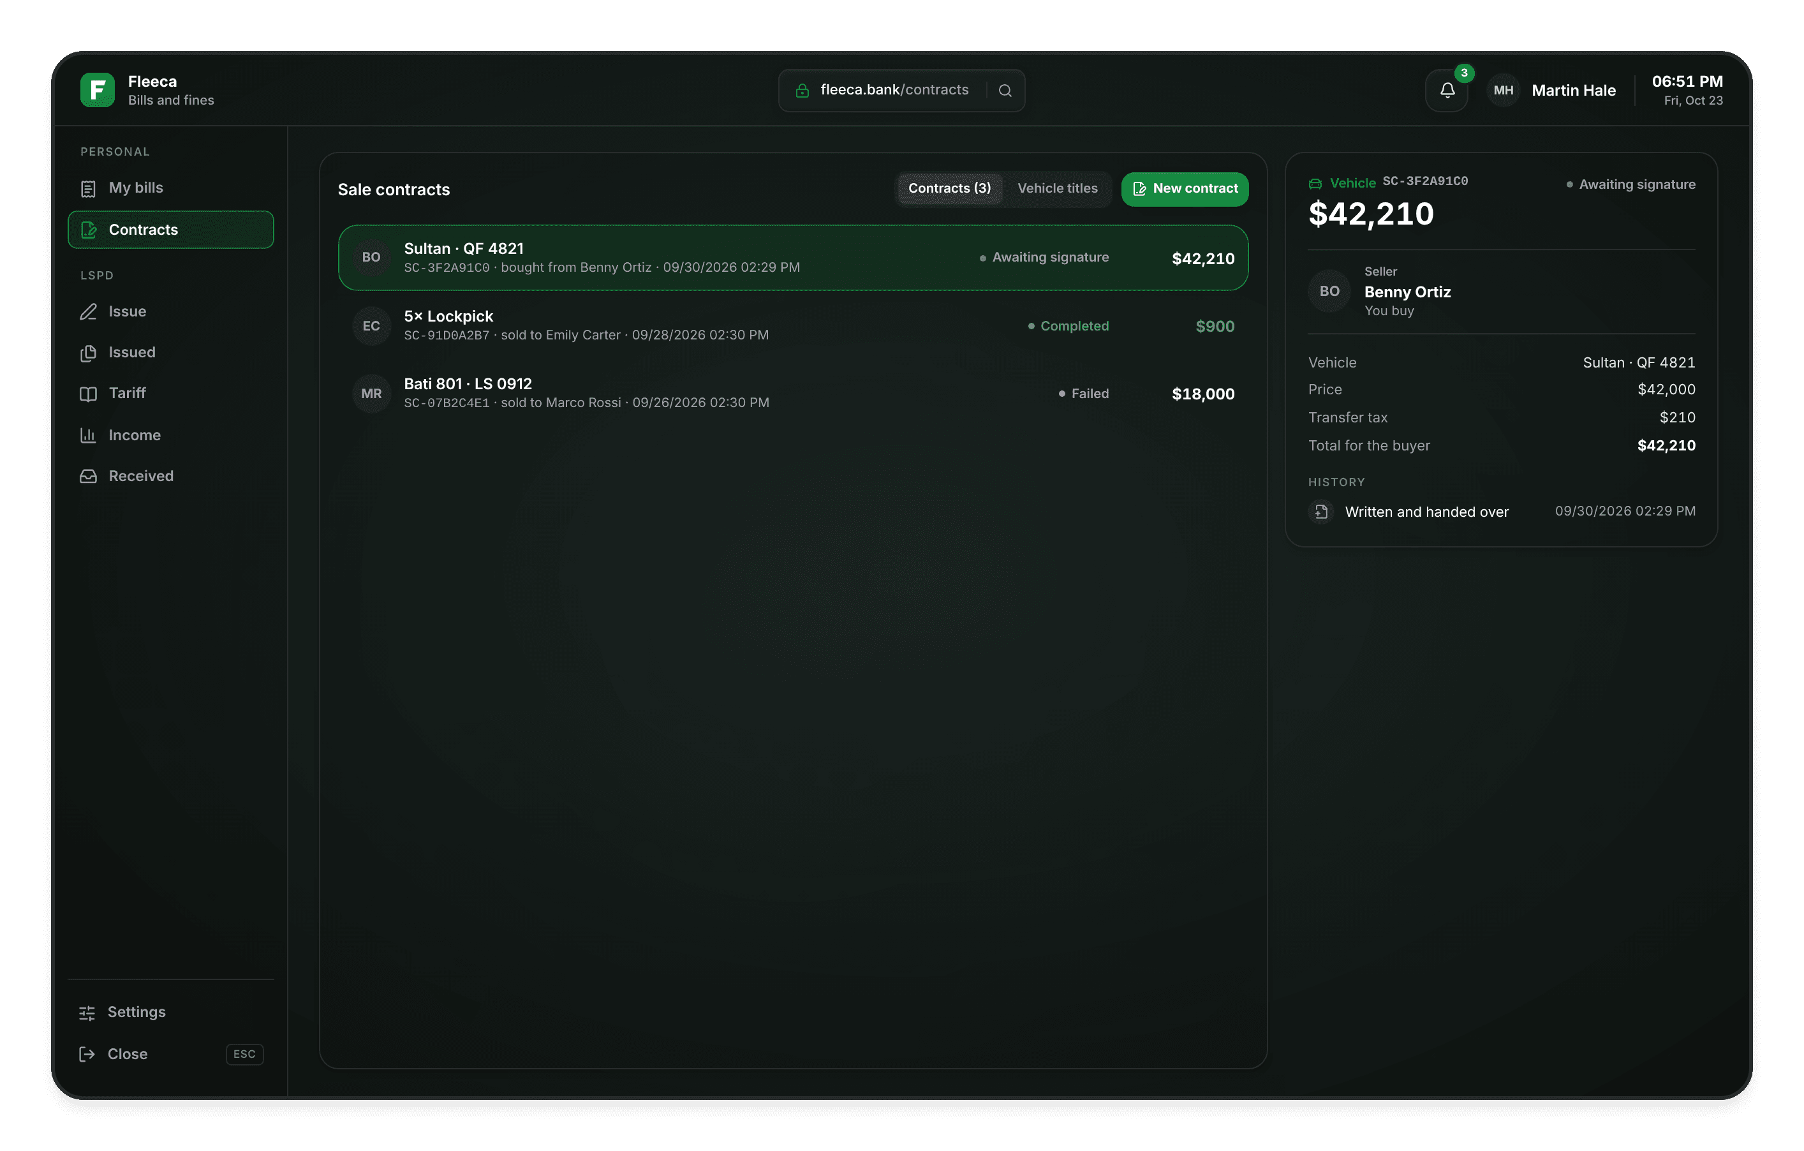
Task: Click the Transfer tax $210 value
Action: (1676, 417)
